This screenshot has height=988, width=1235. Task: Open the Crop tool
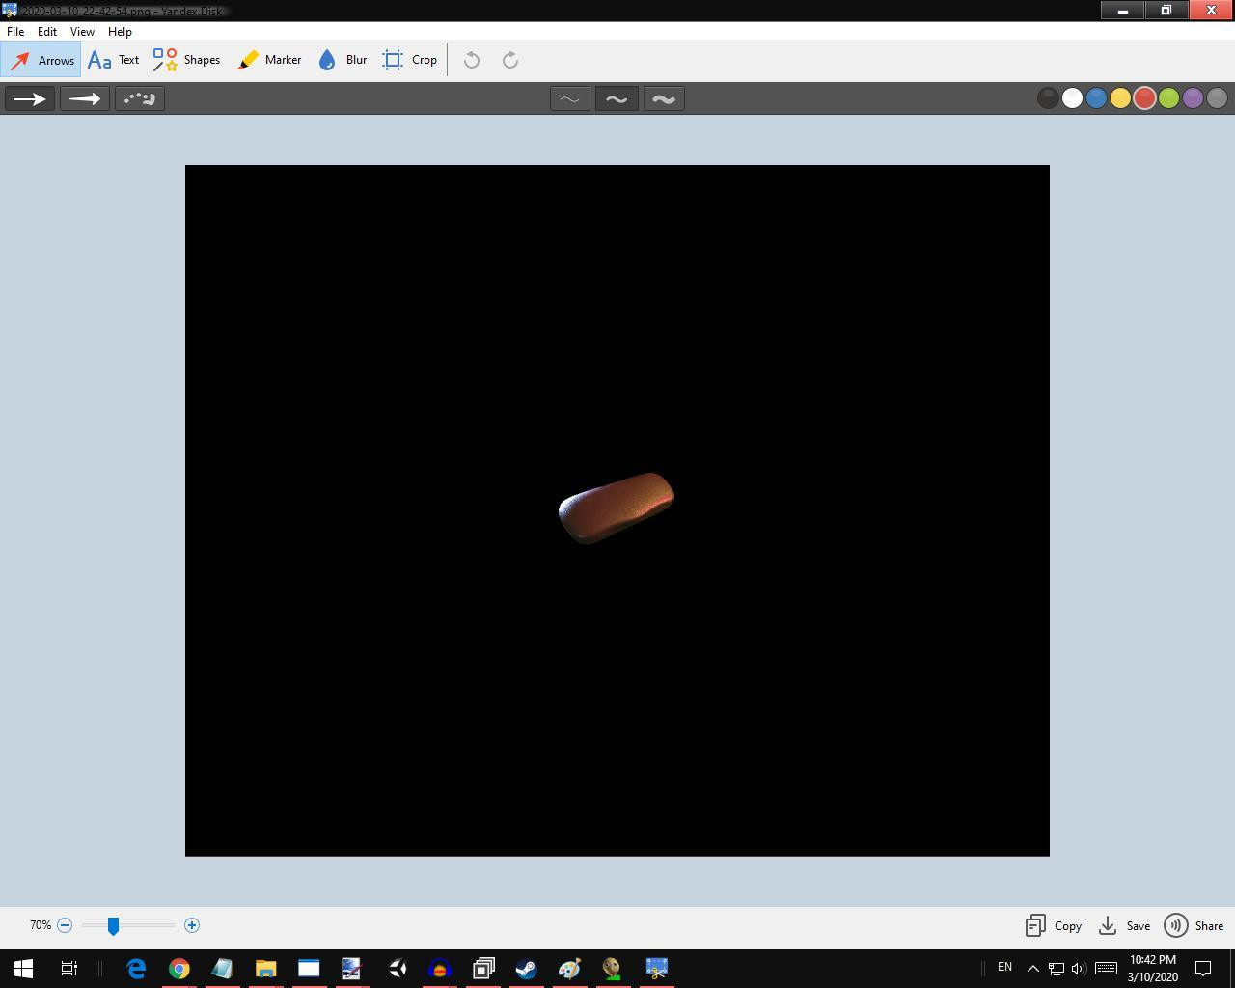coord(409,60)
